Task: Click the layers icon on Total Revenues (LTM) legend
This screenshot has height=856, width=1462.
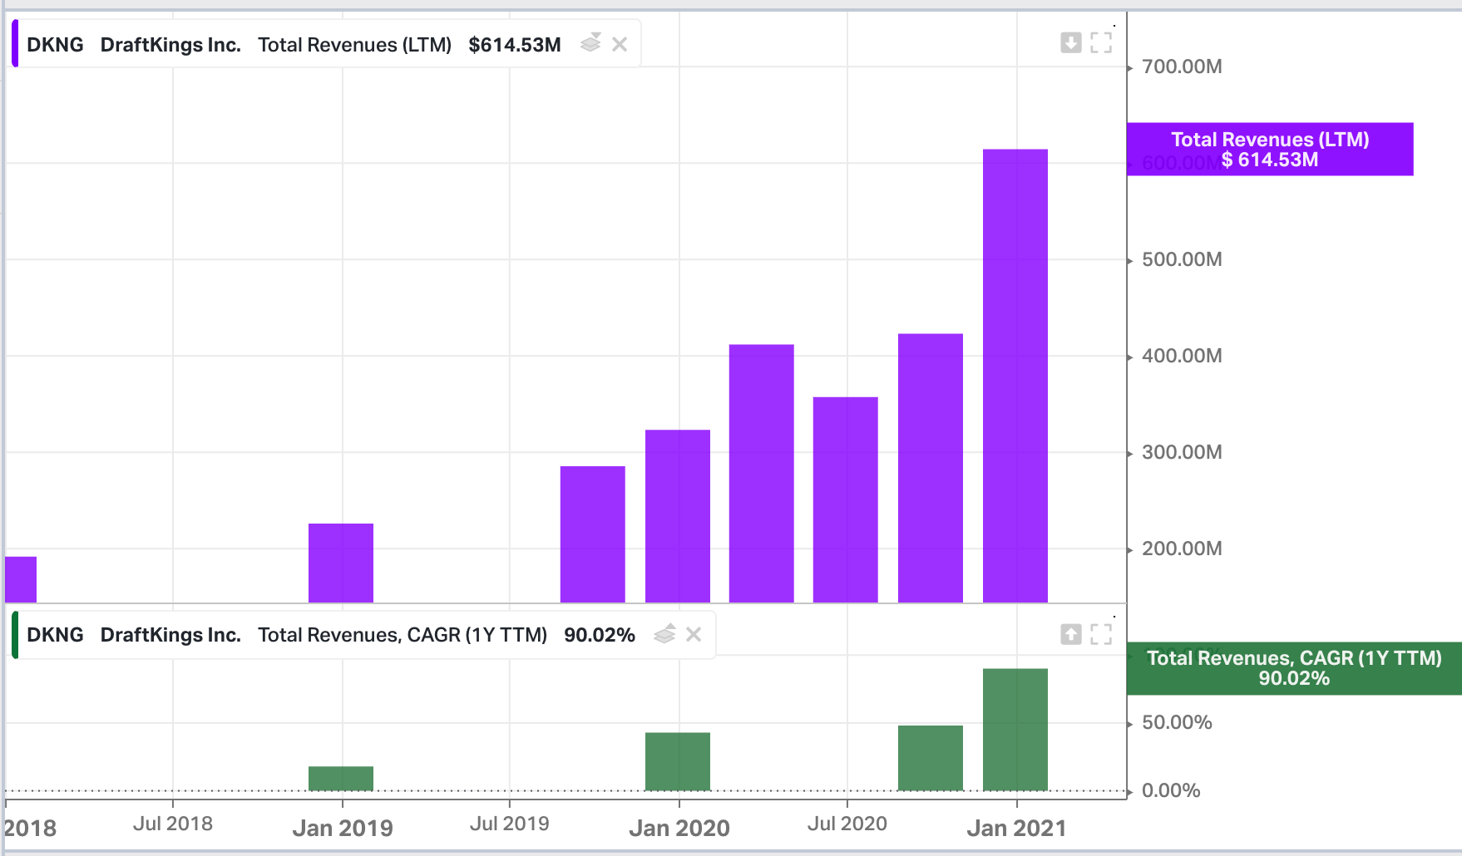Action: 590,43
